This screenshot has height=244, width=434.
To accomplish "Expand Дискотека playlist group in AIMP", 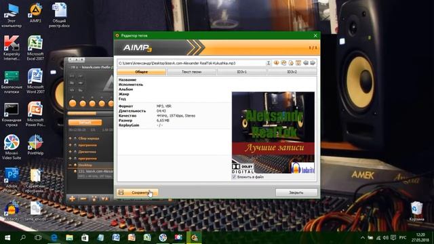I will 71,152.
